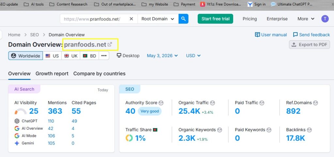
Task: Open Yt1z Free Download bookmark
Action: click(221, 4)
